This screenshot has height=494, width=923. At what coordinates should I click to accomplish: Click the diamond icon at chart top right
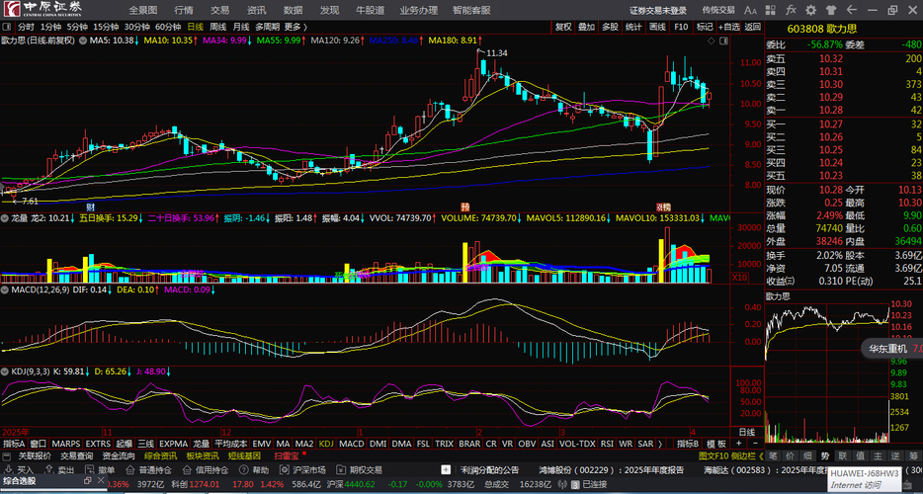tap(712, 41)
